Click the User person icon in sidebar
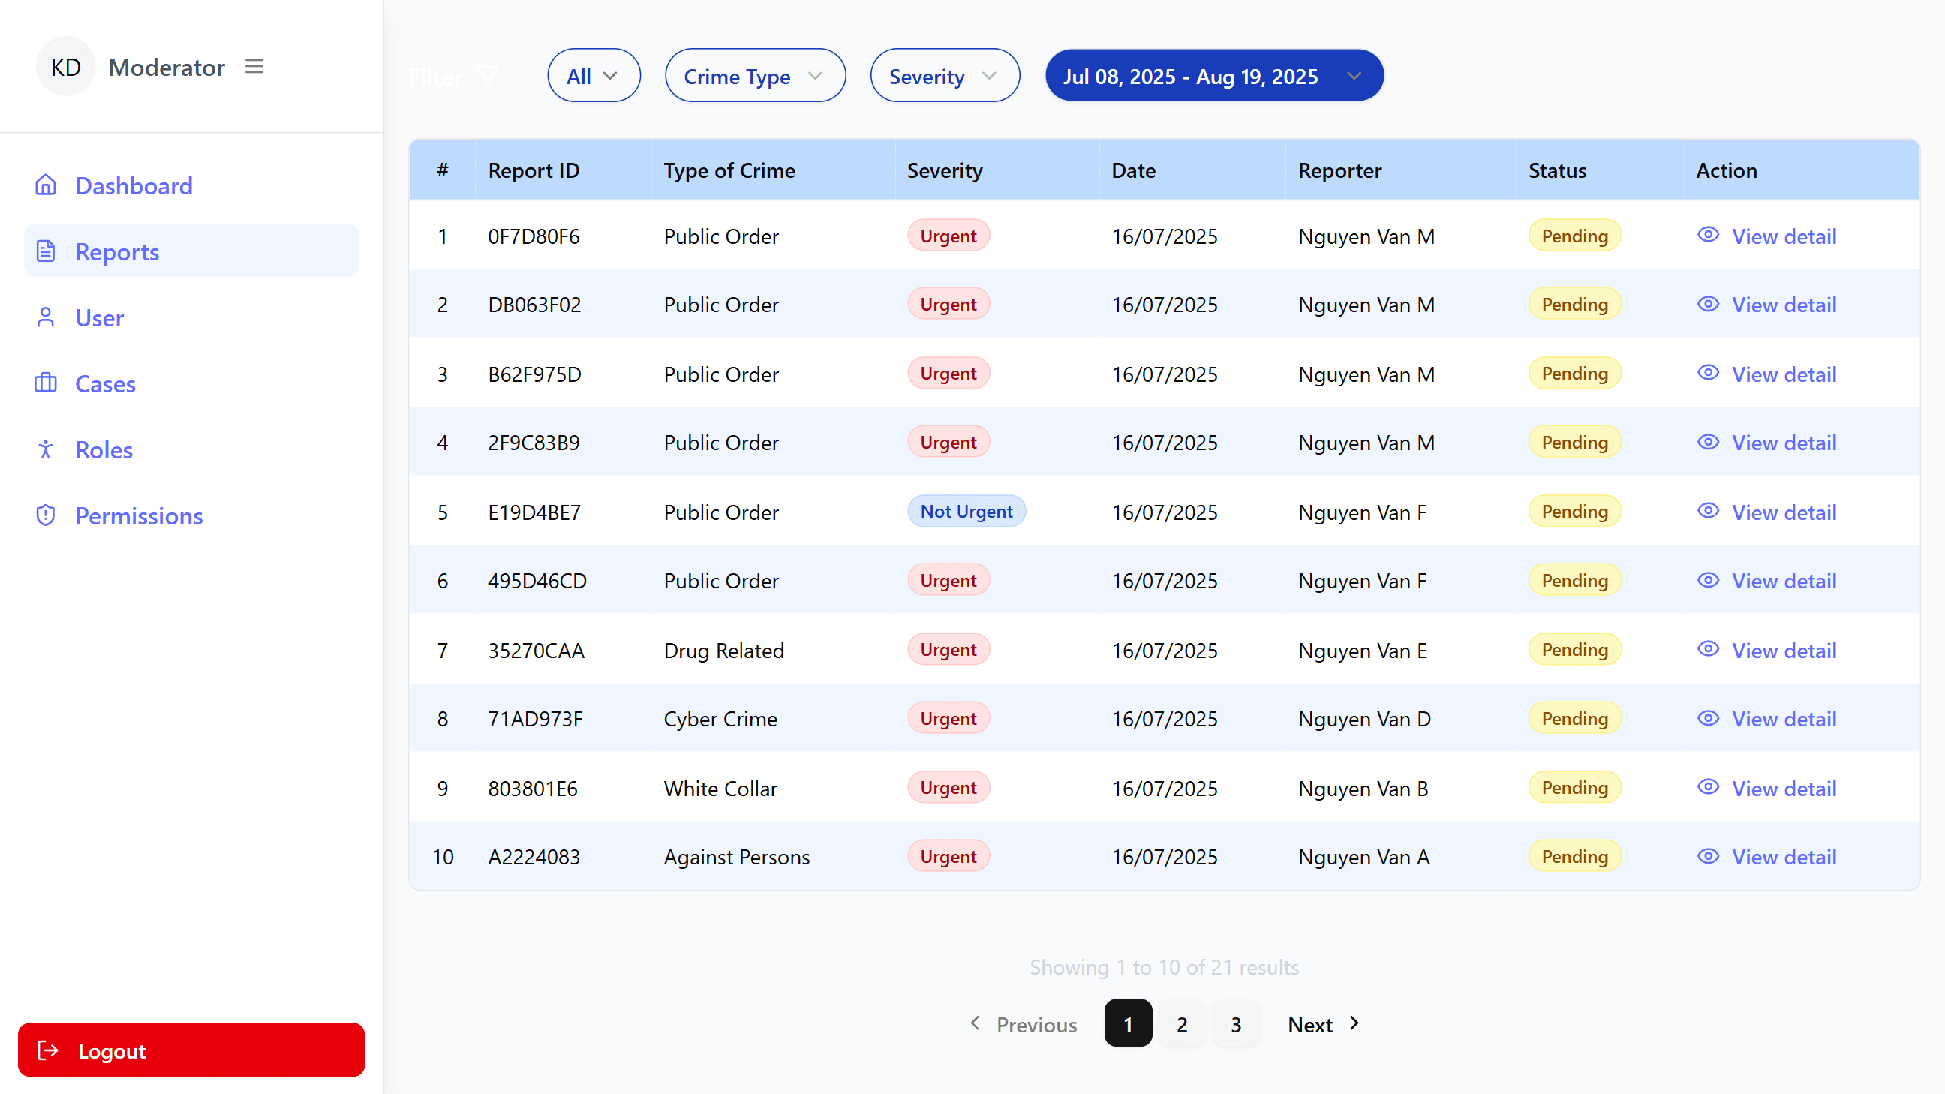The width and height of the screenshot is (1945, 1094). tap(45, 317)
